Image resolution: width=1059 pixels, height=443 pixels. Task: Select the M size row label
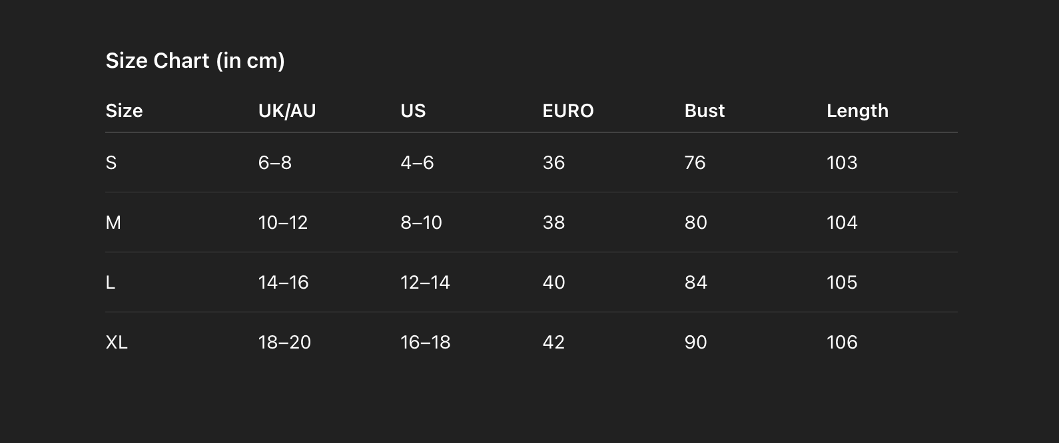[x=113, y=222]
